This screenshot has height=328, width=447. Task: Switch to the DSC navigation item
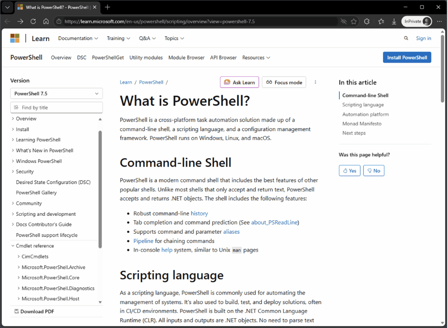point(81,57)
